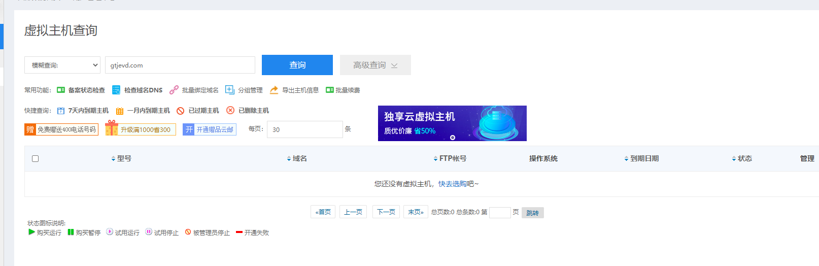Click the 检查域名DNS icon
This screenshot has width=819, height=266.
coord(116,90)
